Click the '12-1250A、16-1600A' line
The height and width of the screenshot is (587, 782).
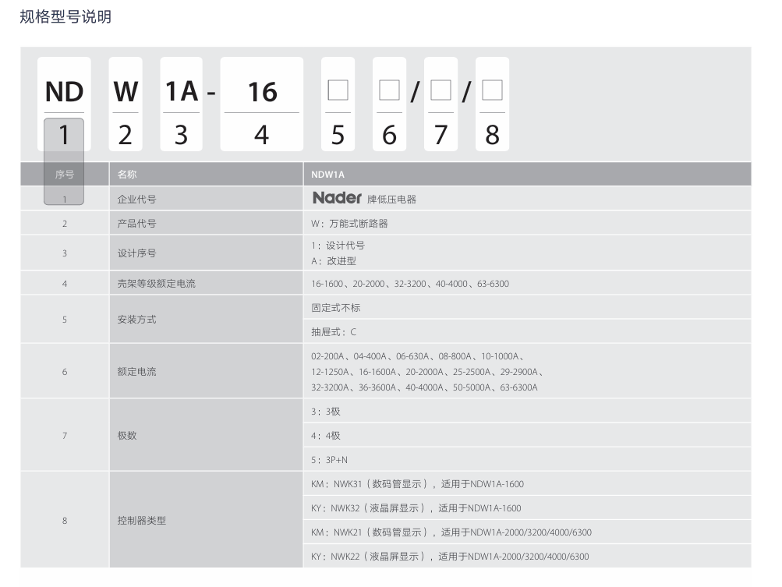point(427,372)
